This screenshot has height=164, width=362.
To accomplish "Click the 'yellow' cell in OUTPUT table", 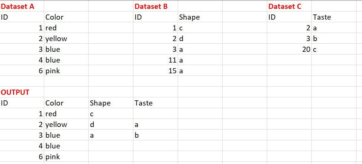I will [x=56, y=124].
